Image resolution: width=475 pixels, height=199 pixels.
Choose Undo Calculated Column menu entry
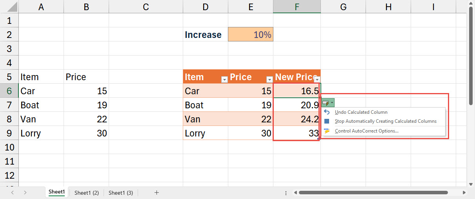pyautogui.click(x=361, y=112)
